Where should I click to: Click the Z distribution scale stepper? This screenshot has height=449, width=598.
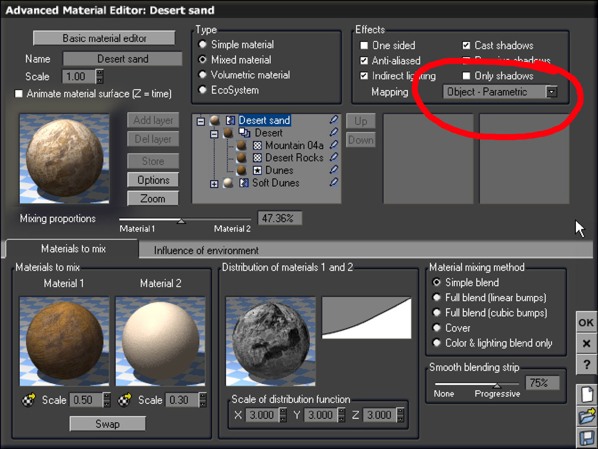click(x=400, y=415)
